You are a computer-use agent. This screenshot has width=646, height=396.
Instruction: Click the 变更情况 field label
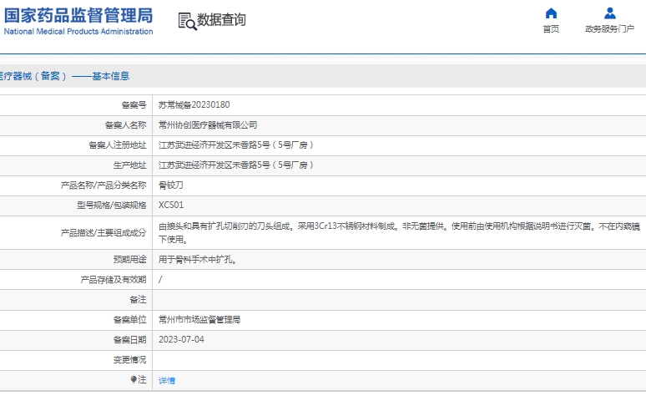point(129,360)
